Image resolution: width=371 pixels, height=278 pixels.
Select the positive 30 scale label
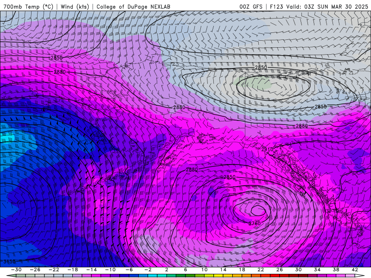[298, 270]
